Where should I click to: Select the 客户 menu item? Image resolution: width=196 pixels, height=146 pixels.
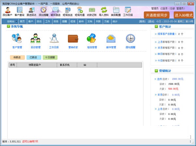[x=31, y=22]
